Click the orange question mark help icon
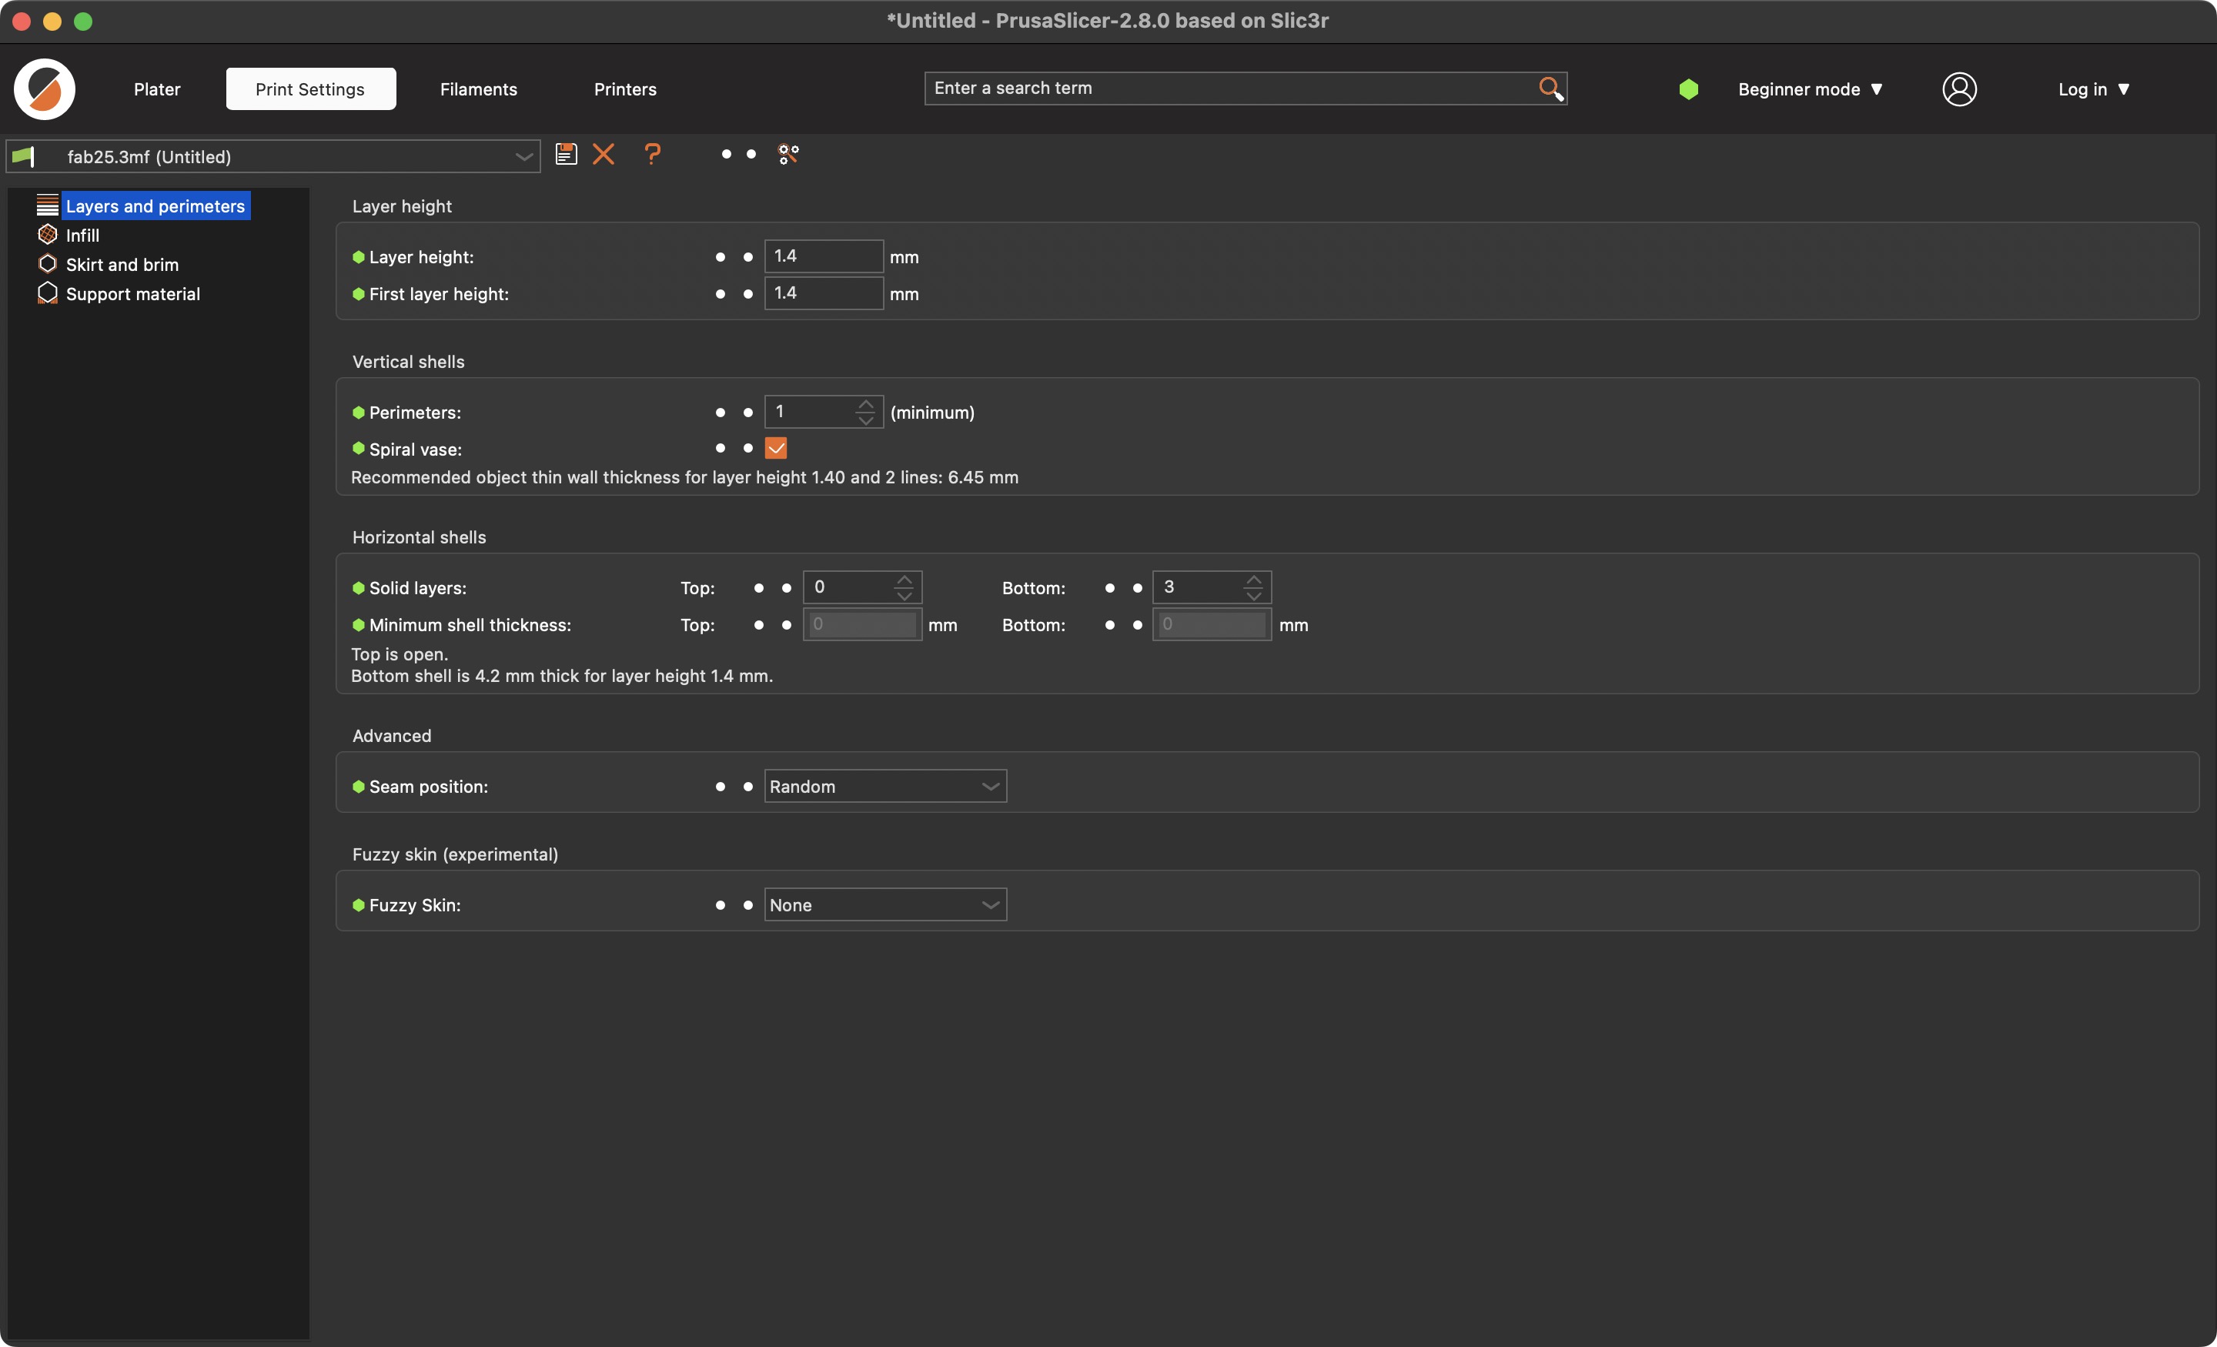Screen dimensions: 2217x1347 tap(652, 154)
